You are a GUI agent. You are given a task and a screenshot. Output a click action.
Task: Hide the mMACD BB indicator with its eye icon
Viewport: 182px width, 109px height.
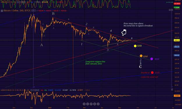31,90
